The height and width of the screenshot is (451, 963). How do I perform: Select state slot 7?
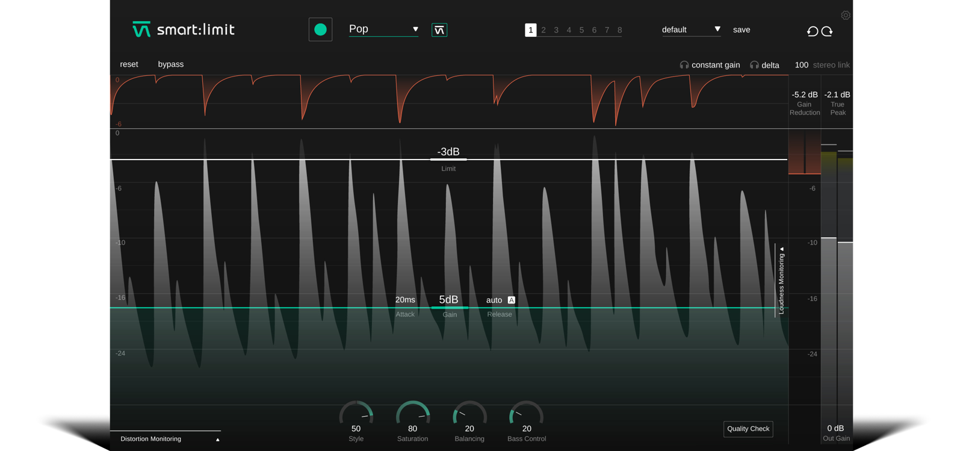(x=607, y=30)
